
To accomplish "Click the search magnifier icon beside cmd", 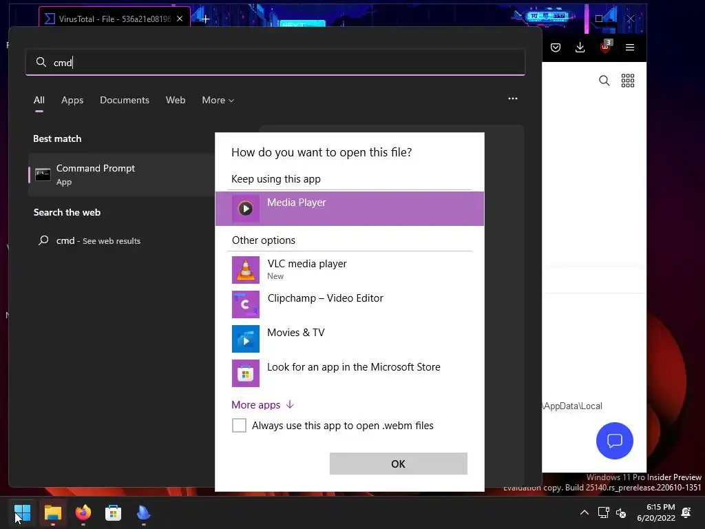I will [x=41, y=62].
